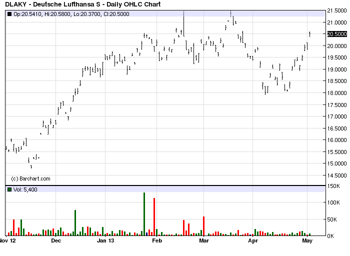The height and width of the screenshot is (256, 350).
Task: Click the 'Apr' date axis label
Action: [x=253, y=240]
